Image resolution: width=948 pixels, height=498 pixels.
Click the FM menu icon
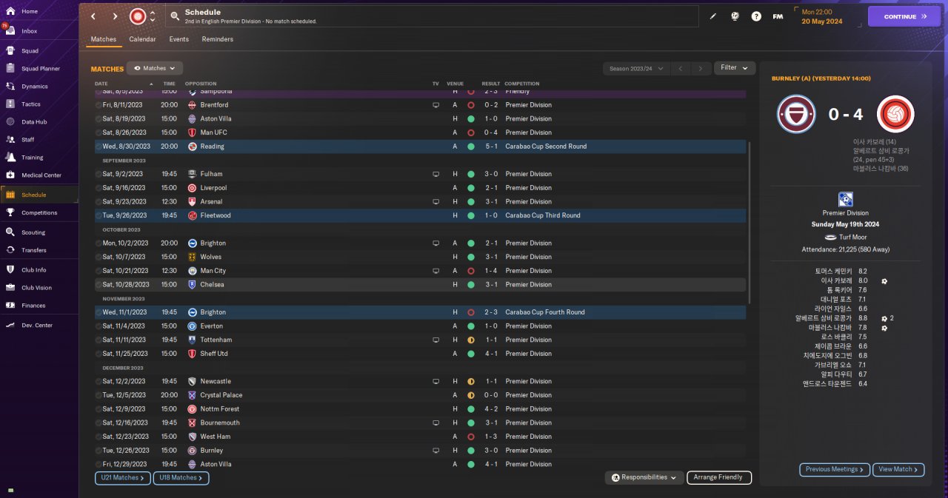tap(778, 16)
